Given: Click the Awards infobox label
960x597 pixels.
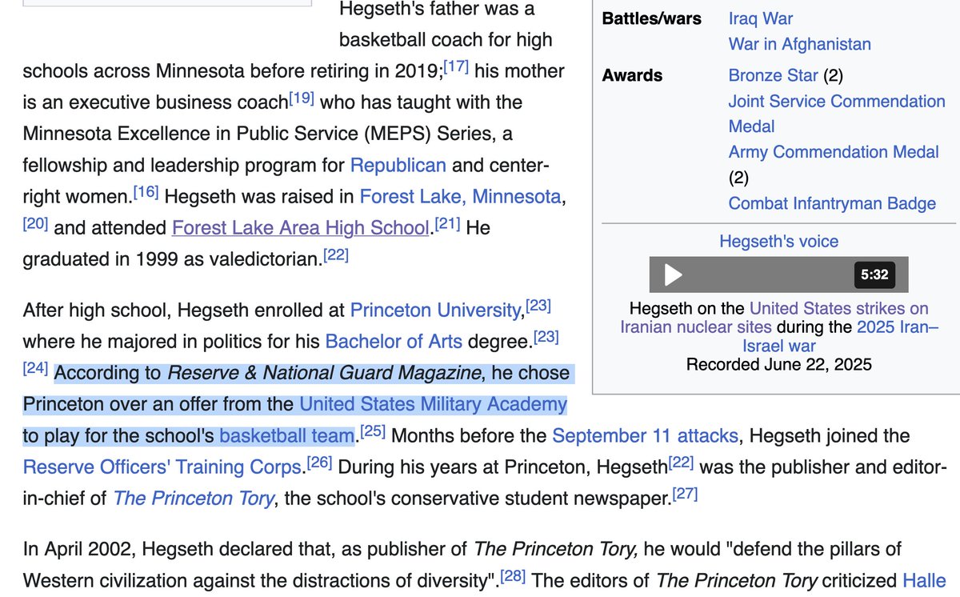Looking at the screenshot, I should pos(632,75).
